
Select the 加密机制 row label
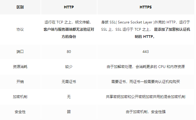(x=20, y=97)
